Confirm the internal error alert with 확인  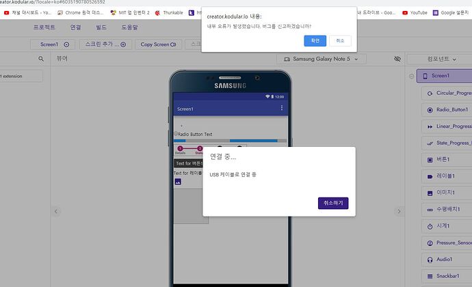pos(315,40)
